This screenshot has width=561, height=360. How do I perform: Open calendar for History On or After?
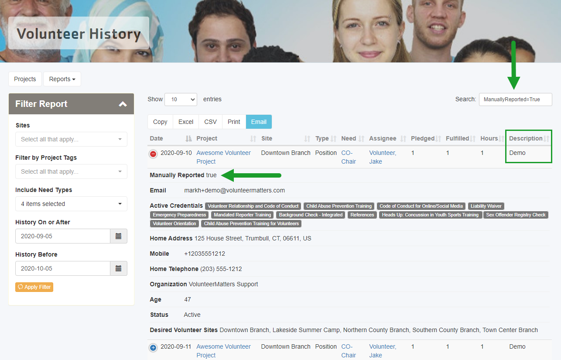[118, 236]
